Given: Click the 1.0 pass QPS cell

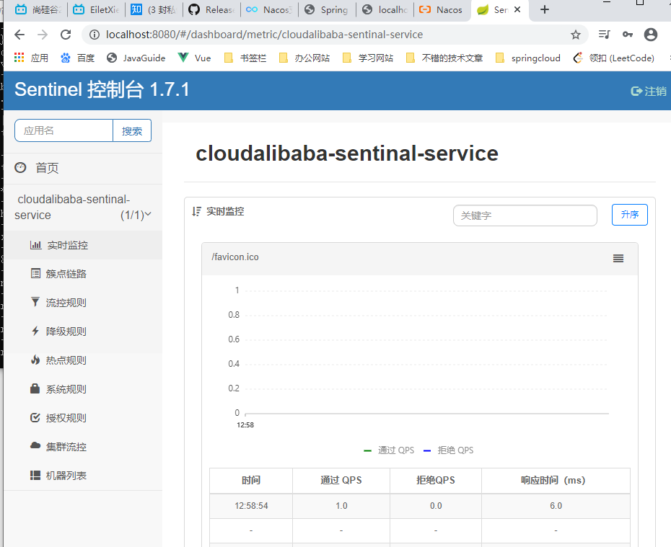Looking at the screenshot, I should (341, 506).
